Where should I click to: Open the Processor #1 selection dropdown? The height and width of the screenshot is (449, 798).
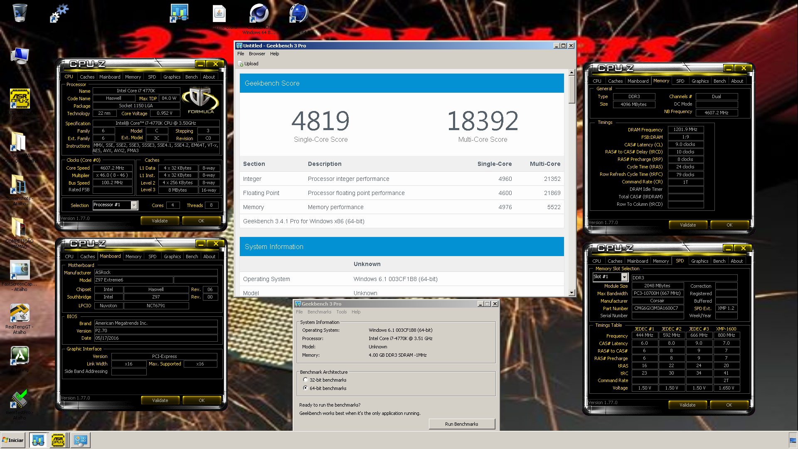point(134,205)
